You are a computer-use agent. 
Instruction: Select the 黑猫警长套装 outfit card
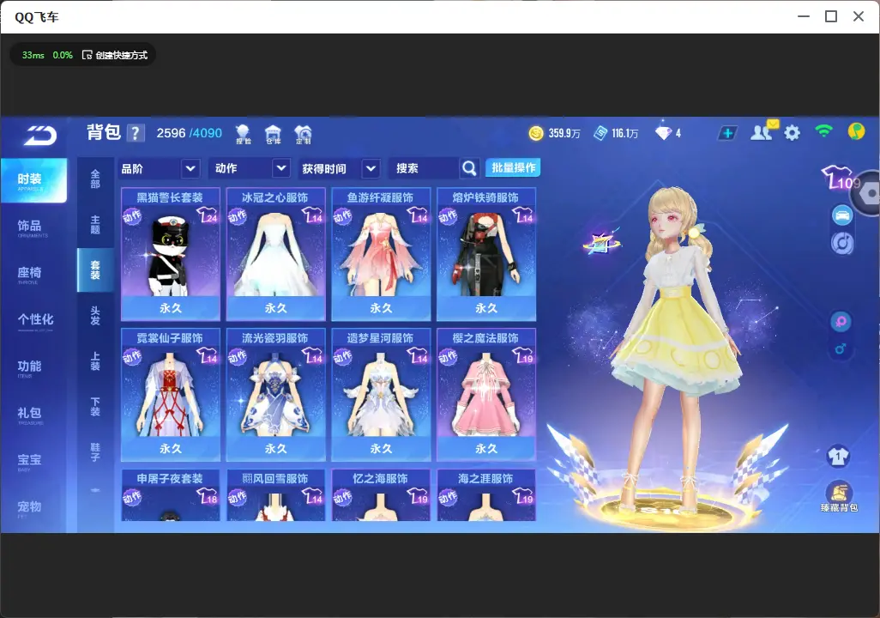[x=171, y=254]
